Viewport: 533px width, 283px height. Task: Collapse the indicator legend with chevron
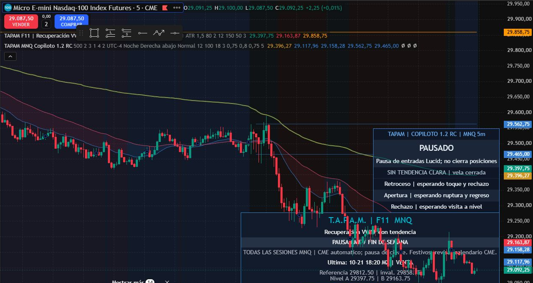click(x=10, y=56)
